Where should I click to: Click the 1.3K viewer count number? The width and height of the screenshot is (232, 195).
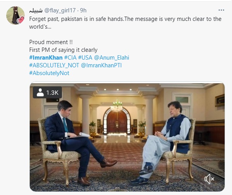pos(52,93)
